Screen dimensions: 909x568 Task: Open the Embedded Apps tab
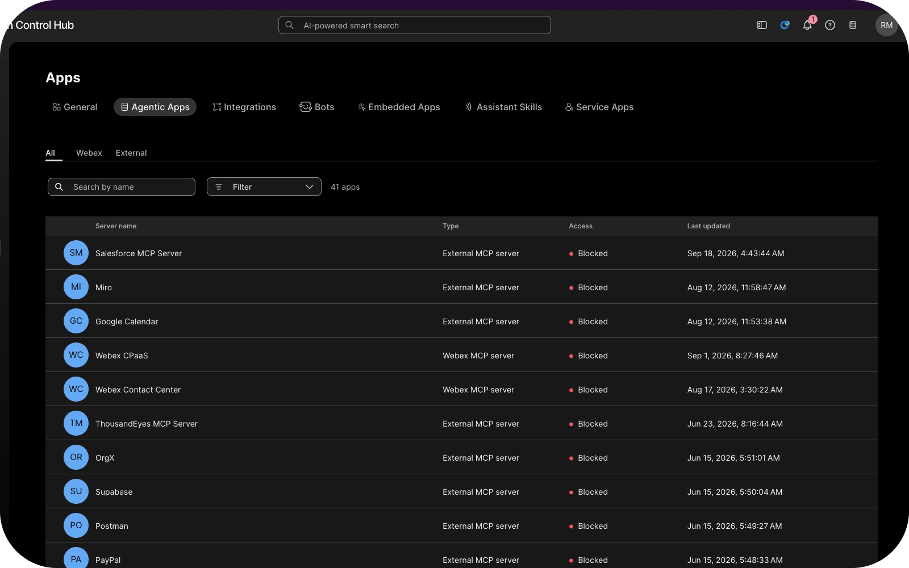point(399,107)
